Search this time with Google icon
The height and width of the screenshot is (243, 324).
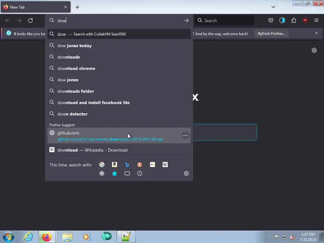tap(102, 165)
